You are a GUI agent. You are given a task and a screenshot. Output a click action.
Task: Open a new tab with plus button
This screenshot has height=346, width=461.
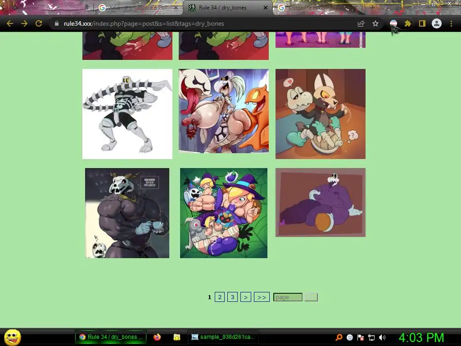coord(372,8)
